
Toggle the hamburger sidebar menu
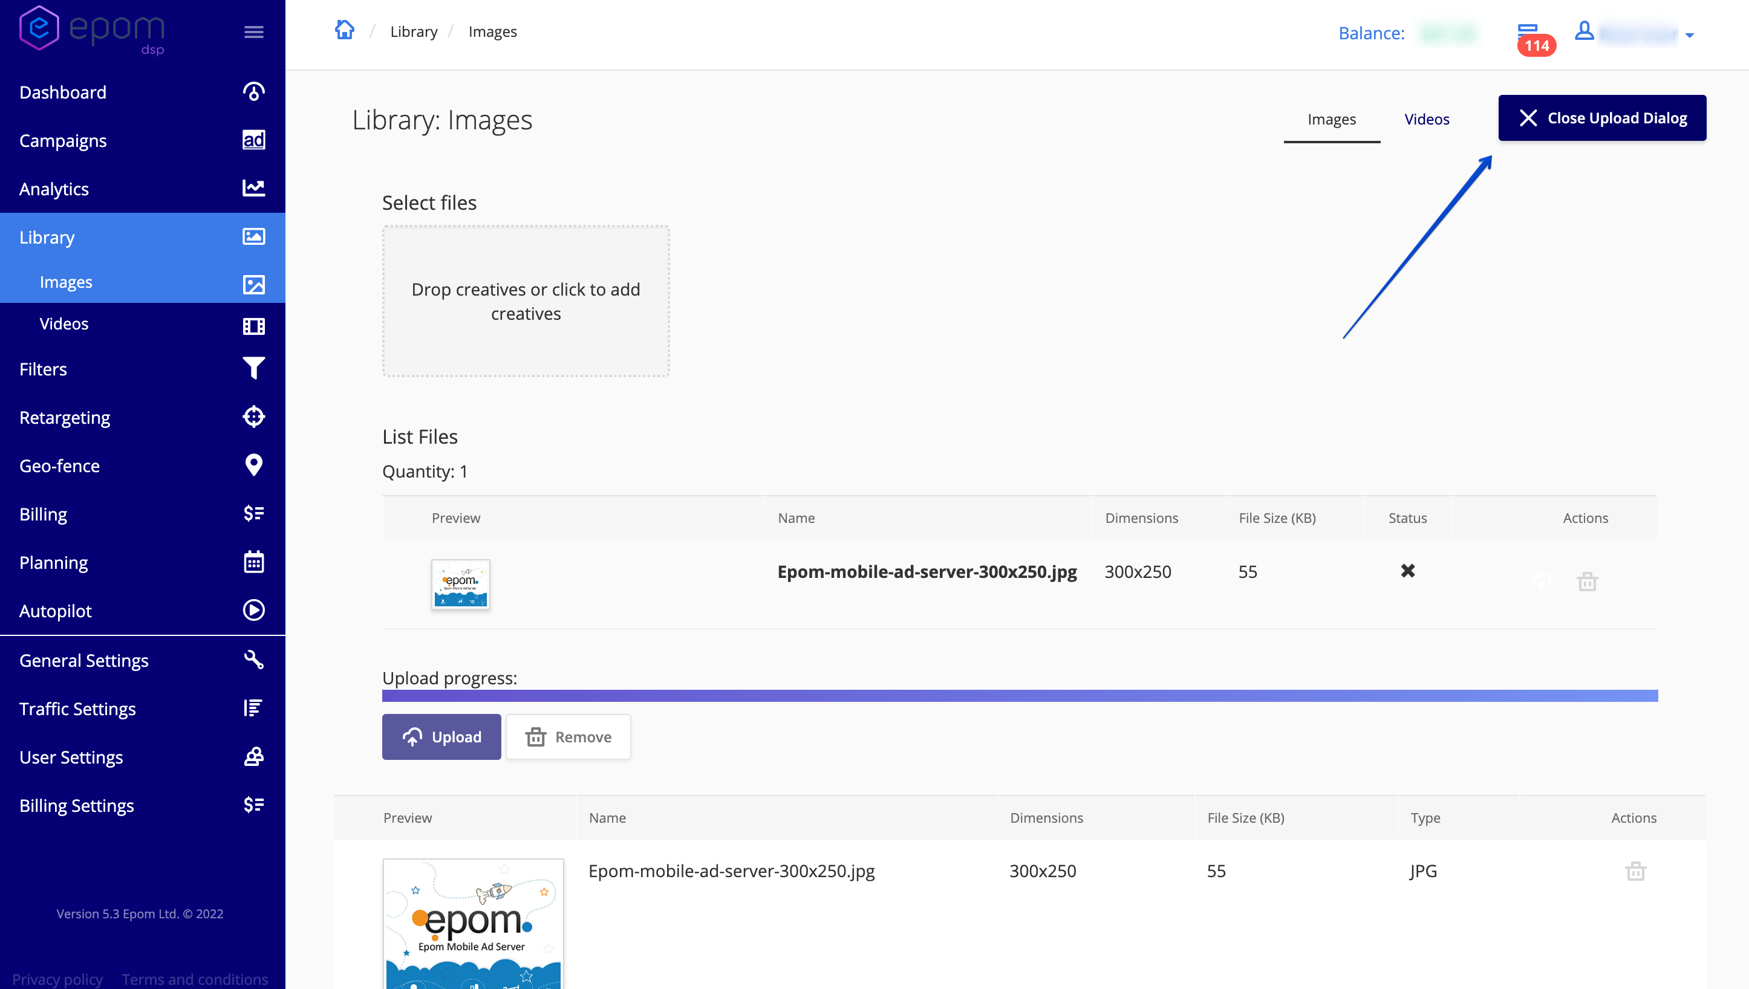[253, 32]
